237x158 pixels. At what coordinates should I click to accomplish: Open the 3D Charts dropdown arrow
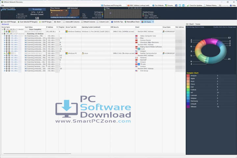(x=153, y=22)
